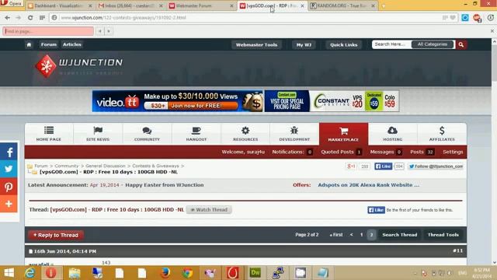
Task: Open Happy Easter from WJunction announcement
Action: tap(164, 185)
